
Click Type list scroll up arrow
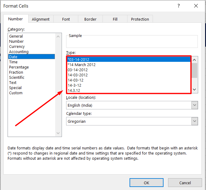point(194,60)
